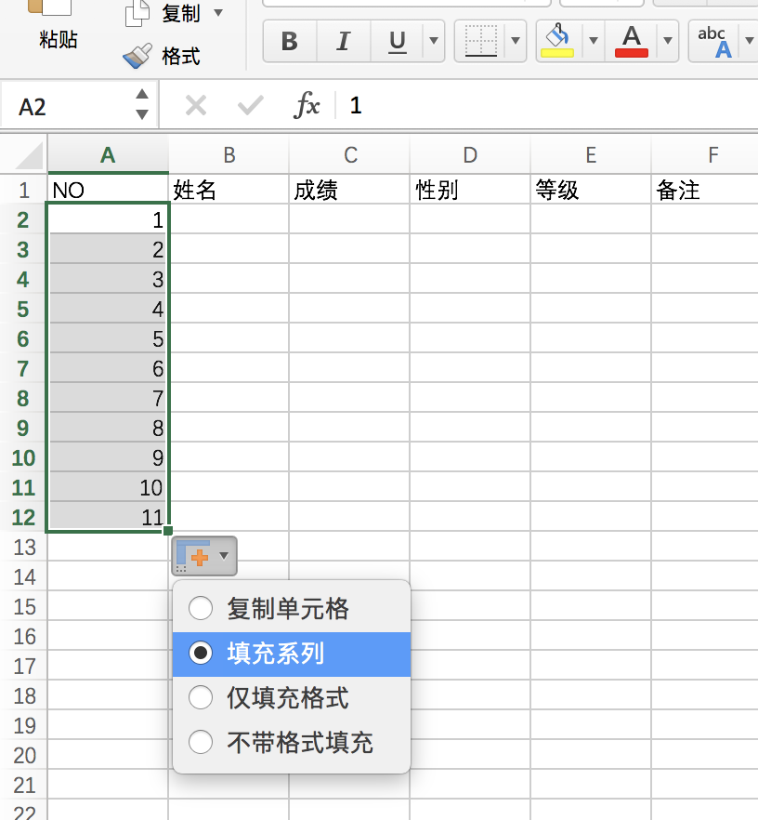Select row 20 header
Viewport: 758px width, 820px height.
tap(23, 756)
